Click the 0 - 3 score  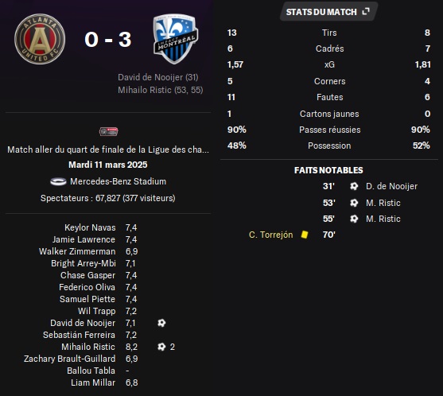pyautogui.click(x=108, y=39)
